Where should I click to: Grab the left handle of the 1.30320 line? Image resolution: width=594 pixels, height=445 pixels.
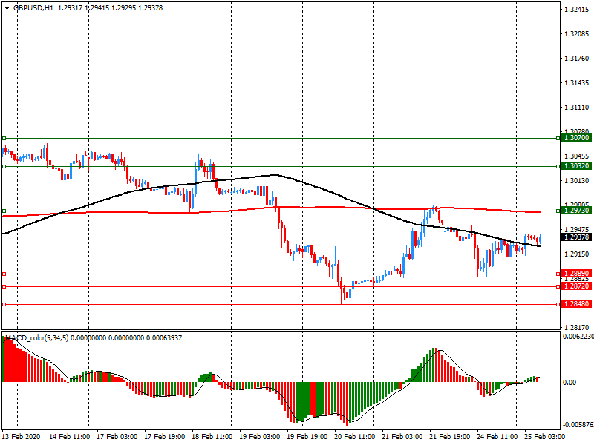(4, 166)
